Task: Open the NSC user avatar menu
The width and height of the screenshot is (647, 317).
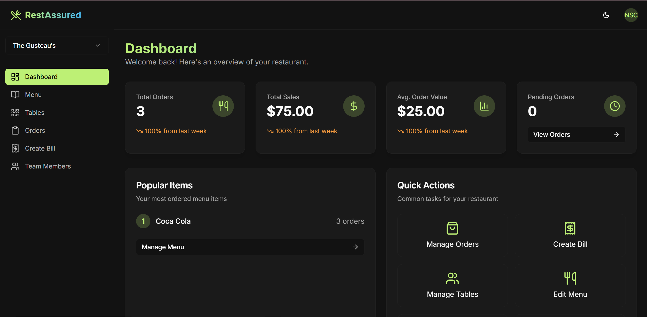Action: pyautogui.click(x=631, y=15)
